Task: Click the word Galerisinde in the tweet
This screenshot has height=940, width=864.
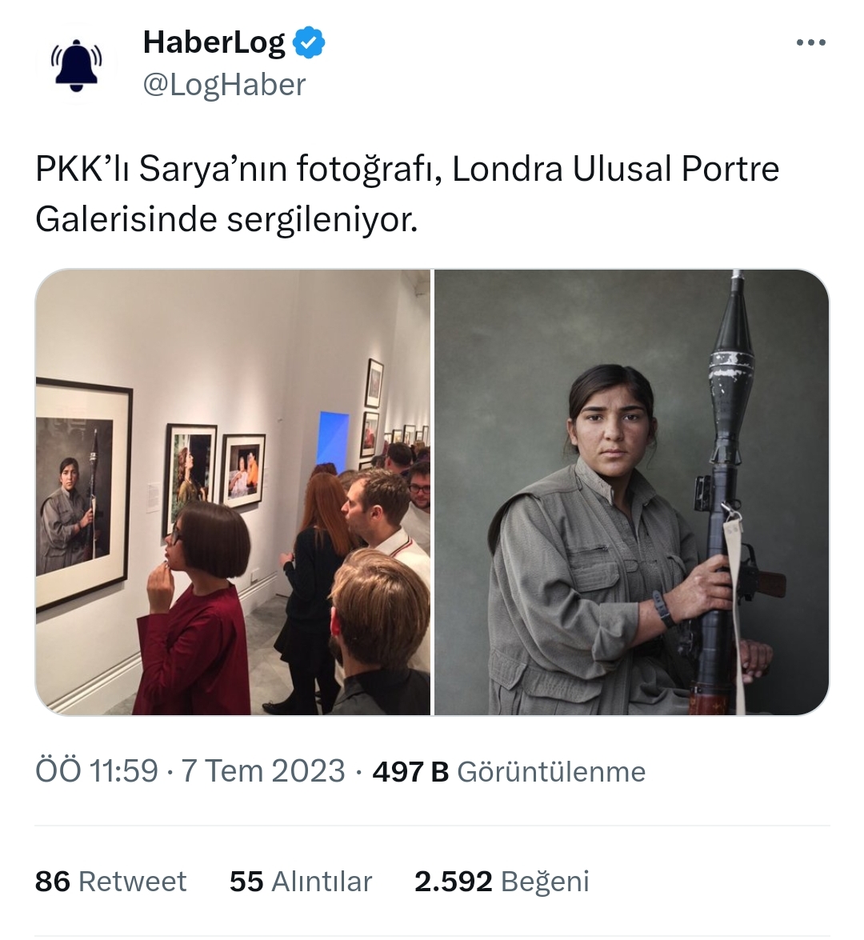Action: (x=126, y=219)
